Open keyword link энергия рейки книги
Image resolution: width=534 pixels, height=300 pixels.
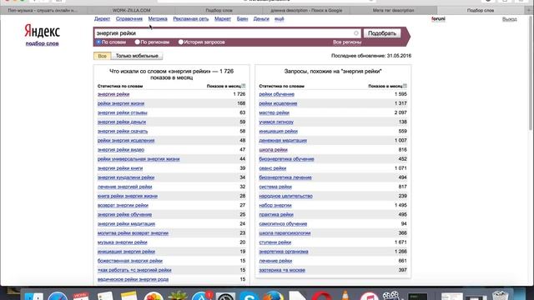[120, 168]
